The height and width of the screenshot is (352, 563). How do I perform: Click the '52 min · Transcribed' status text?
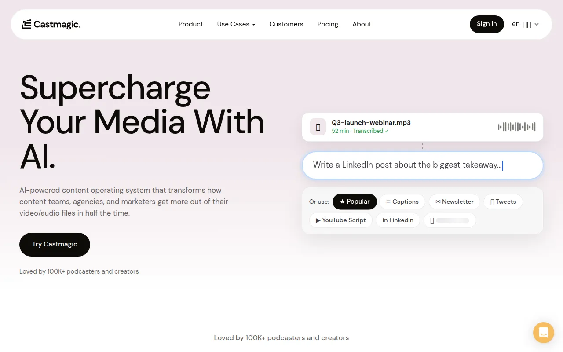[360, 131]
